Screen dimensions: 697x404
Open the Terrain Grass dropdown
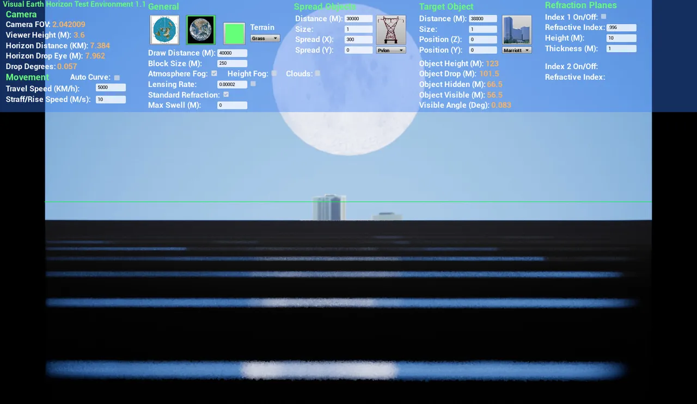(265, 39)
